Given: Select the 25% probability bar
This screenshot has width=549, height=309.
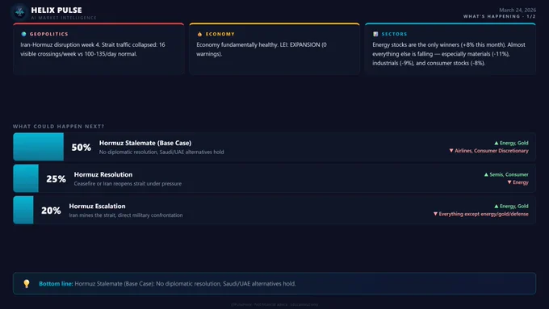Looking at the screenshot, I should coord(26,178).
